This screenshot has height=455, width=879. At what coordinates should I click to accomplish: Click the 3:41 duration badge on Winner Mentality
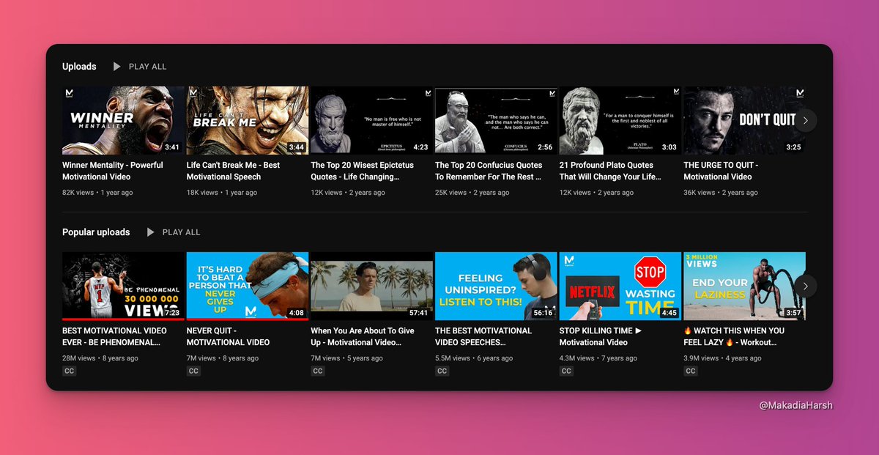click(x=172, y=147)
